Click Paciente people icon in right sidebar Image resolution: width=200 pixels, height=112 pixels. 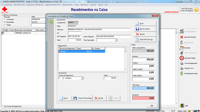182,48
